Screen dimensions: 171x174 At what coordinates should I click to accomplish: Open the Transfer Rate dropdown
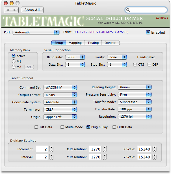(x=135, y=109)
